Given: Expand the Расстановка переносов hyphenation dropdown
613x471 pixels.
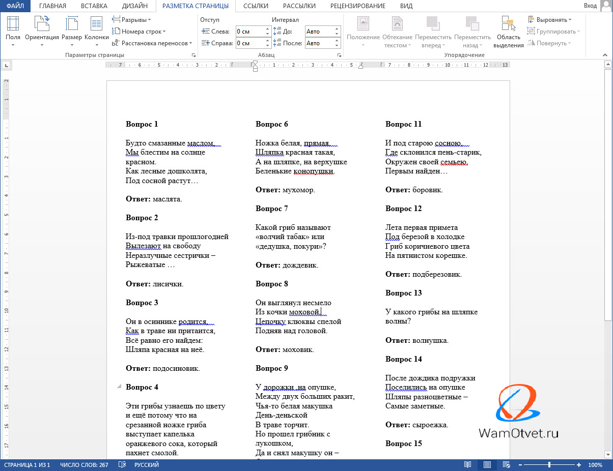Looking at the screenshot, I should coord(152,43).
